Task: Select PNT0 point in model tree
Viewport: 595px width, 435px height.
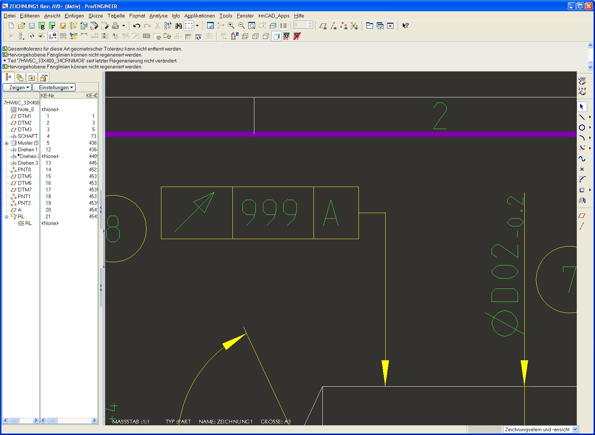Action: click(24, 170)
